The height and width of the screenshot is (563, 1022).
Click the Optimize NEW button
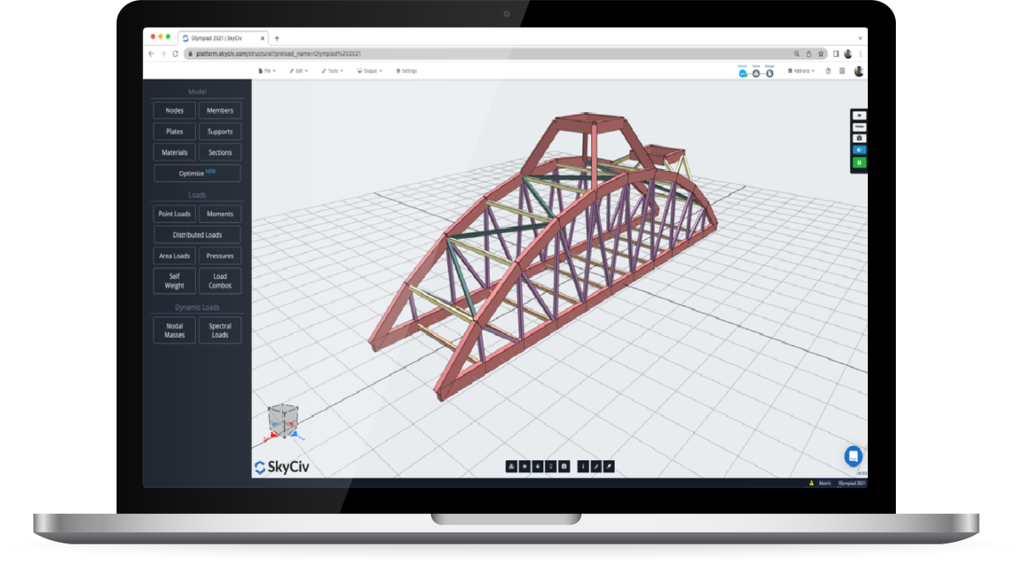point(198,173)
